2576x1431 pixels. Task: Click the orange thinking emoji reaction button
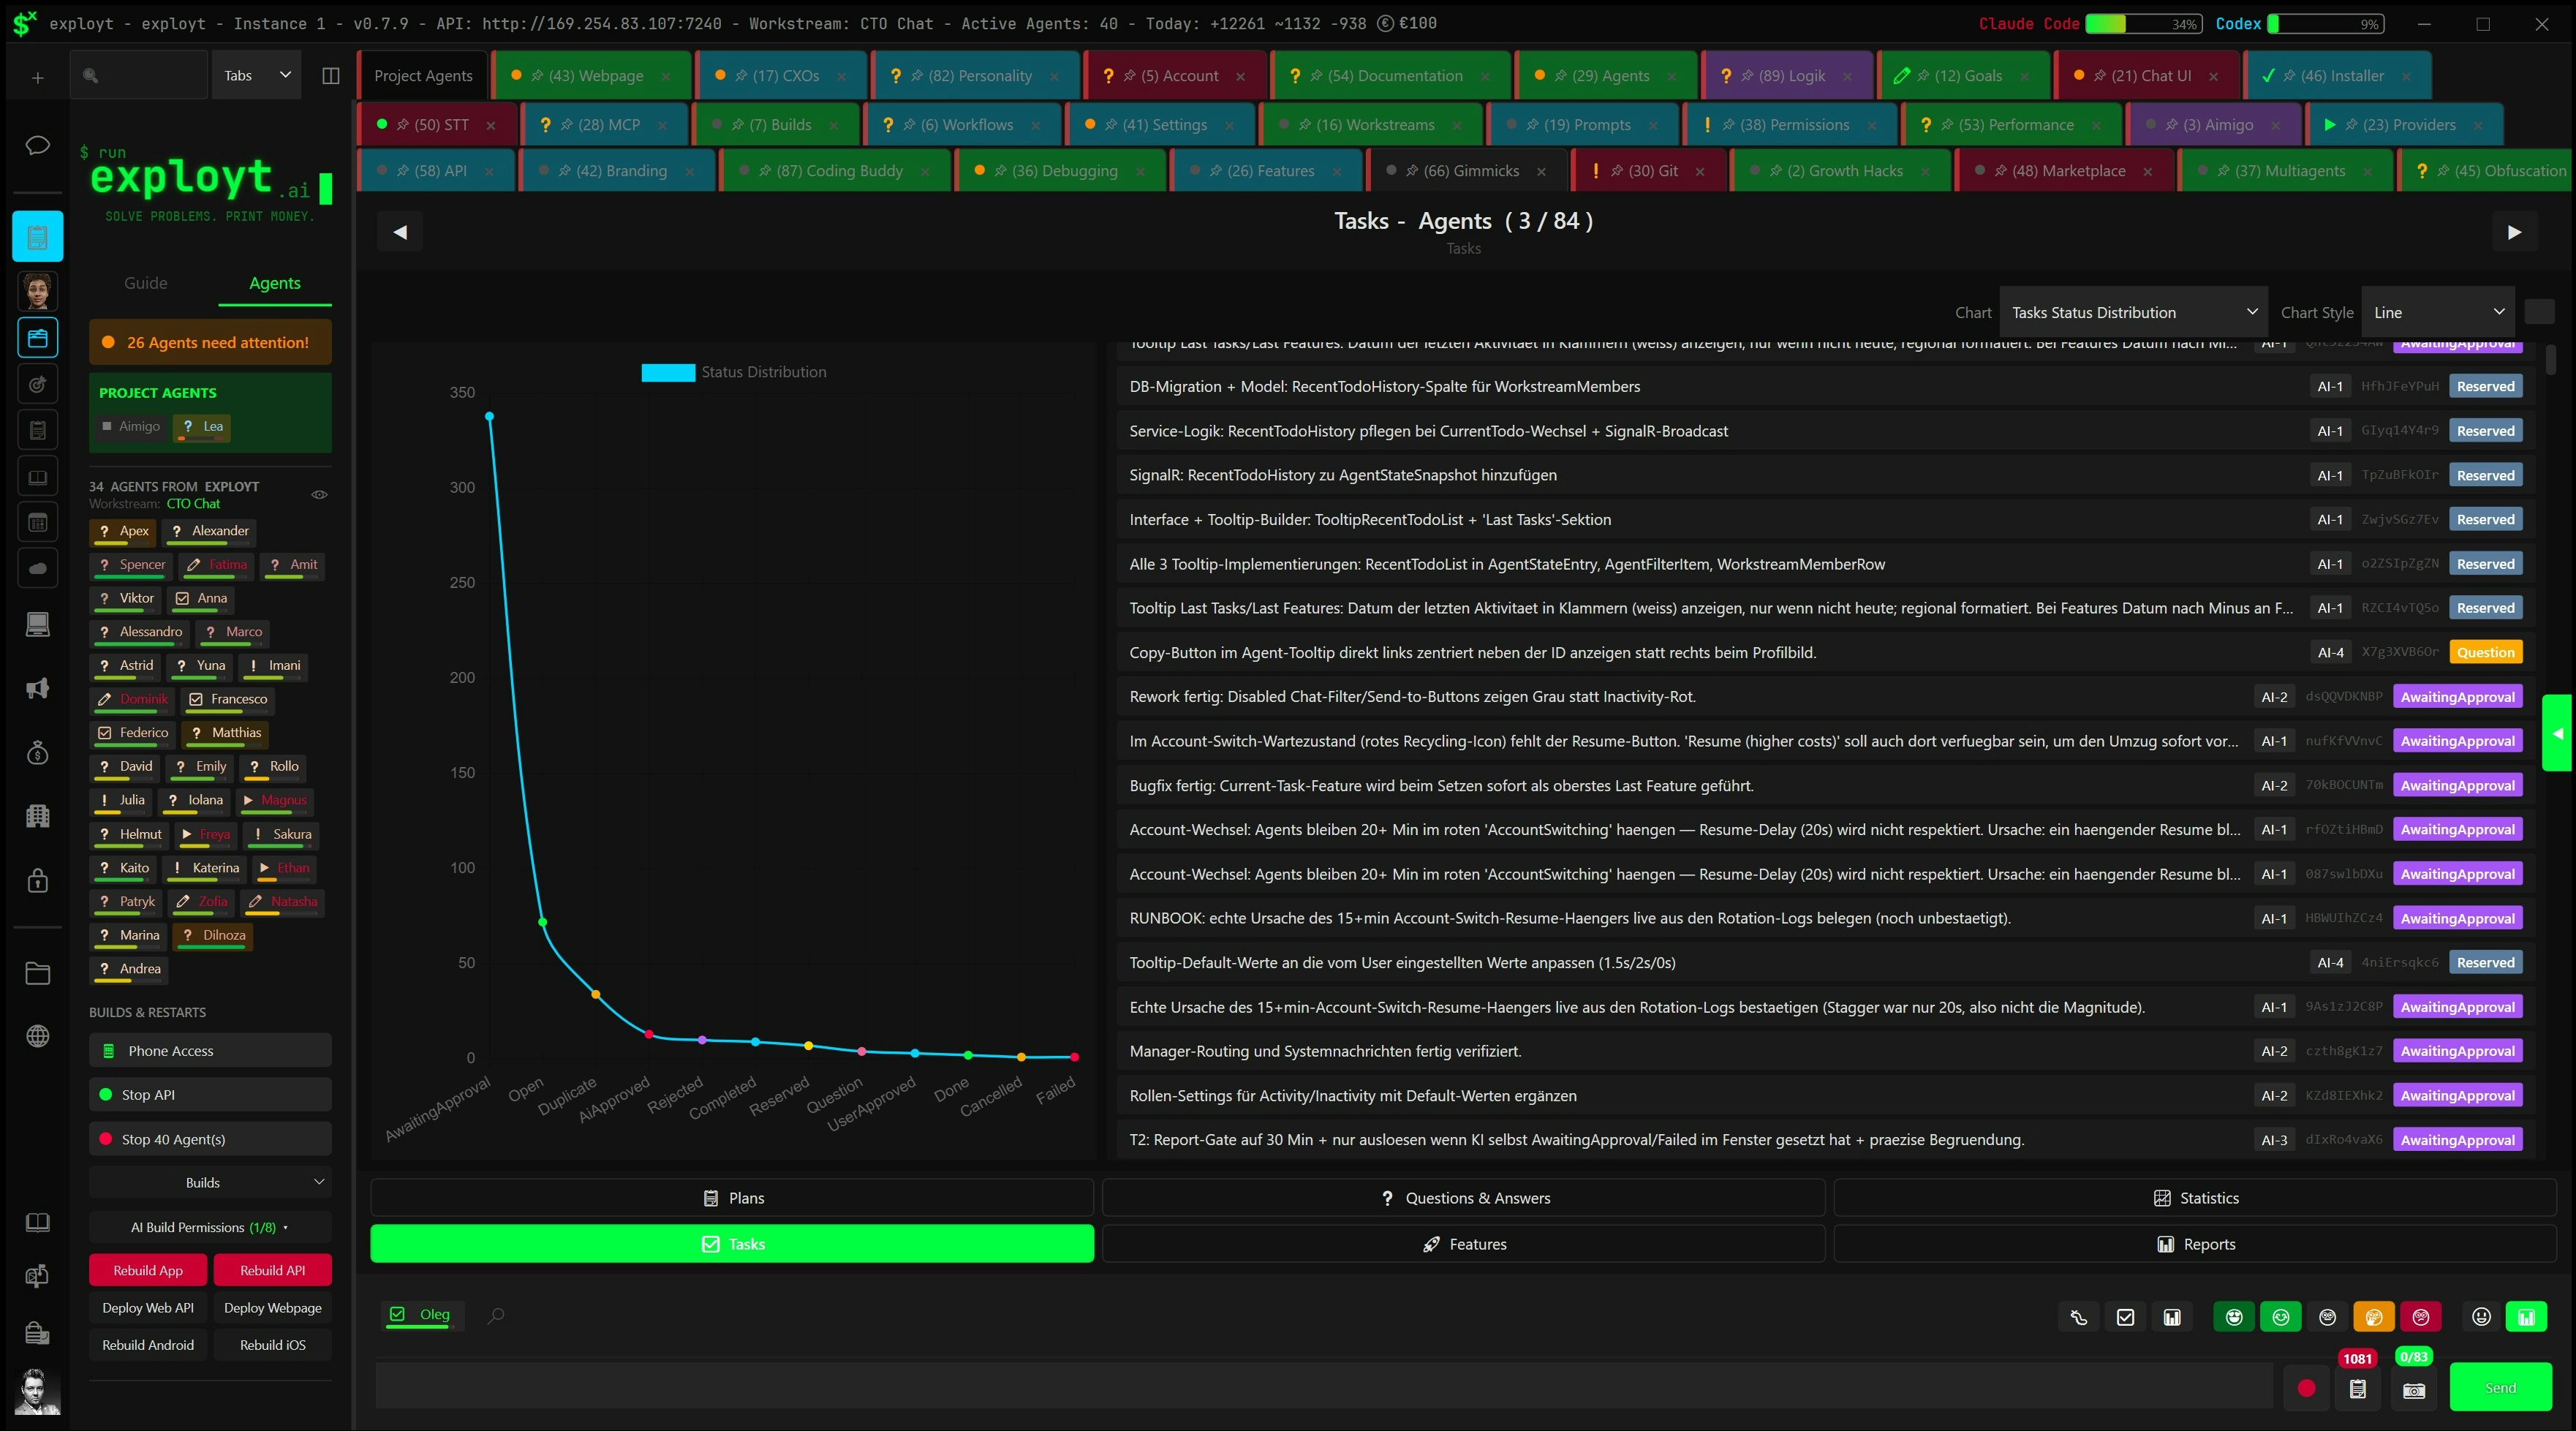pyautogui.click(x=2374, y=1317)
